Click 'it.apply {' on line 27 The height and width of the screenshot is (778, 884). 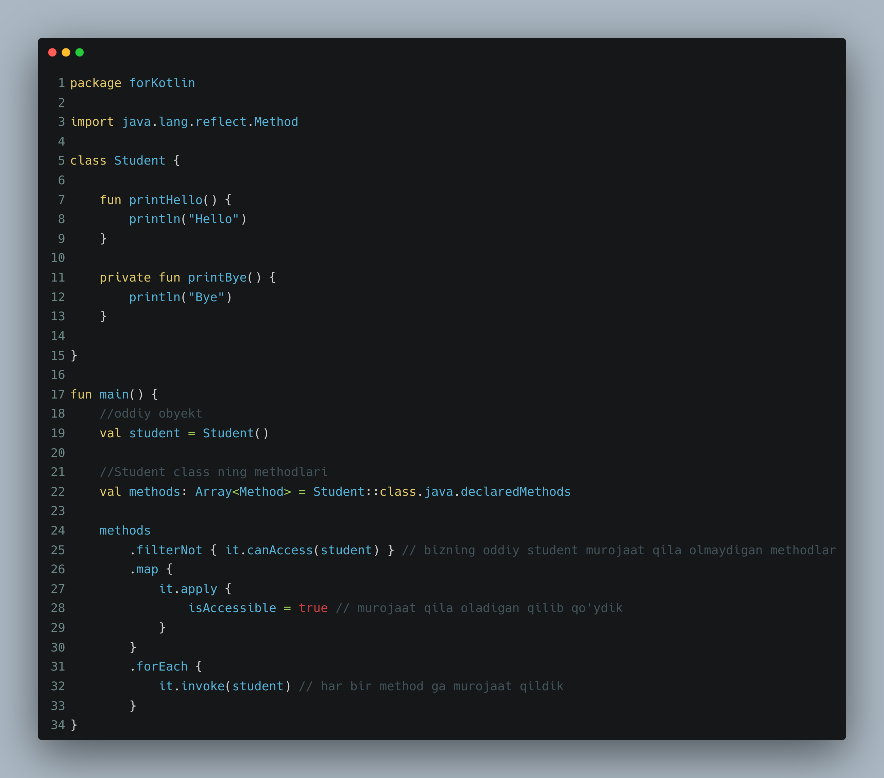195,589
